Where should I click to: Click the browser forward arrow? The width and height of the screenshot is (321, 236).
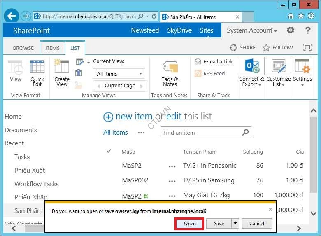(26, 16)
